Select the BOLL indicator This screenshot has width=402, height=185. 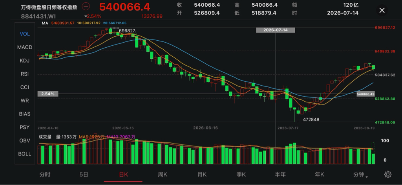25,154
